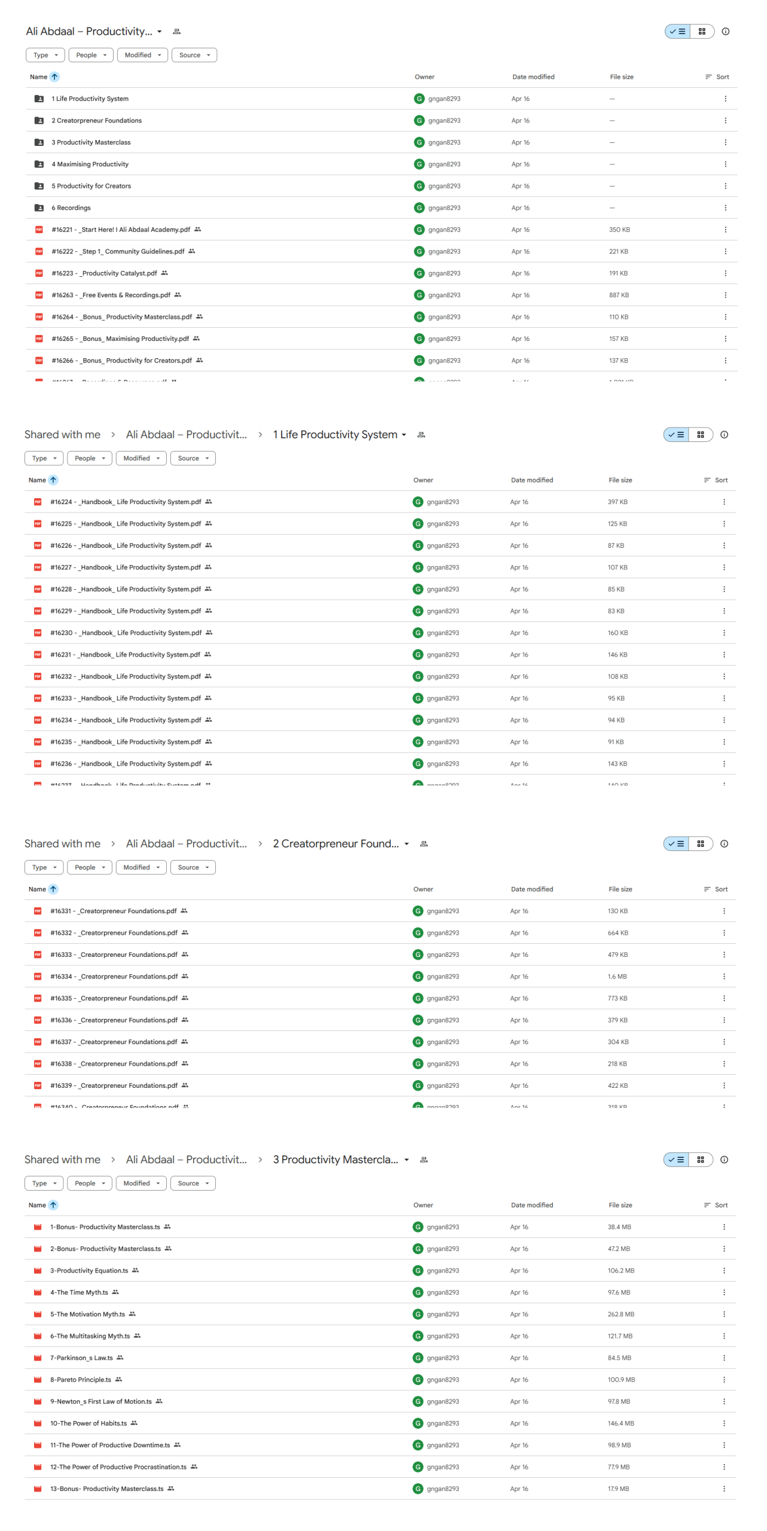767x1531 pixels.
Task: Open the People filter dropdown in top section
Action: (91, 55)
